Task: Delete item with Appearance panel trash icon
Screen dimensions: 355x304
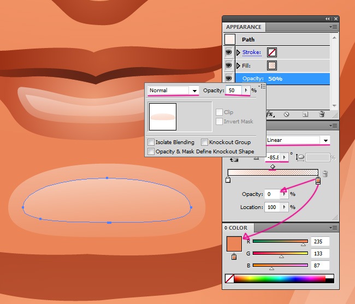Action: tap(322, 114)
